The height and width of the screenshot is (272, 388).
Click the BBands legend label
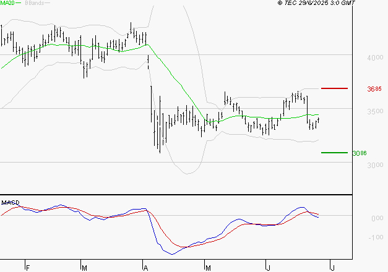33,3
